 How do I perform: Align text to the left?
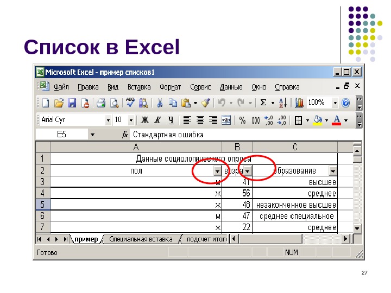[187, 120]
